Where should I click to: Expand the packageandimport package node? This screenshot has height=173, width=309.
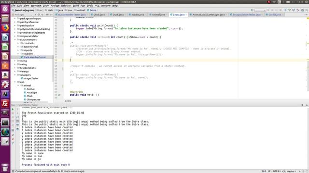(15, 18)
